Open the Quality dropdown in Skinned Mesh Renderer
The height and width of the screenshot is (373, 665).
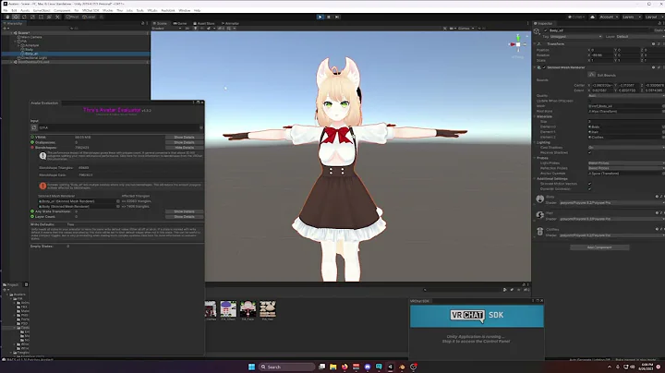tap(626, 96)
